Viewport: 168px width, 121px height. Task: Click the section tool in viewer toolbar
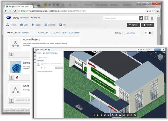113,115
